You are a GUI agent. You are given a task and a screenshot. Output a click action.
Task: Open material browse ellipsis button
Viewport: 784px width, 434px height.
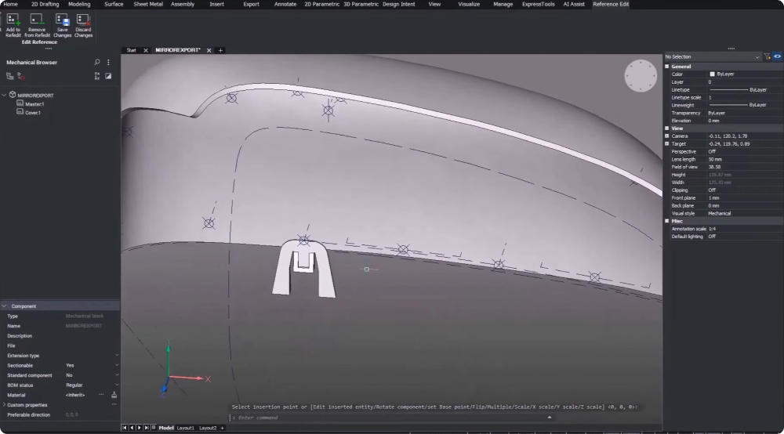coord(101,395)
